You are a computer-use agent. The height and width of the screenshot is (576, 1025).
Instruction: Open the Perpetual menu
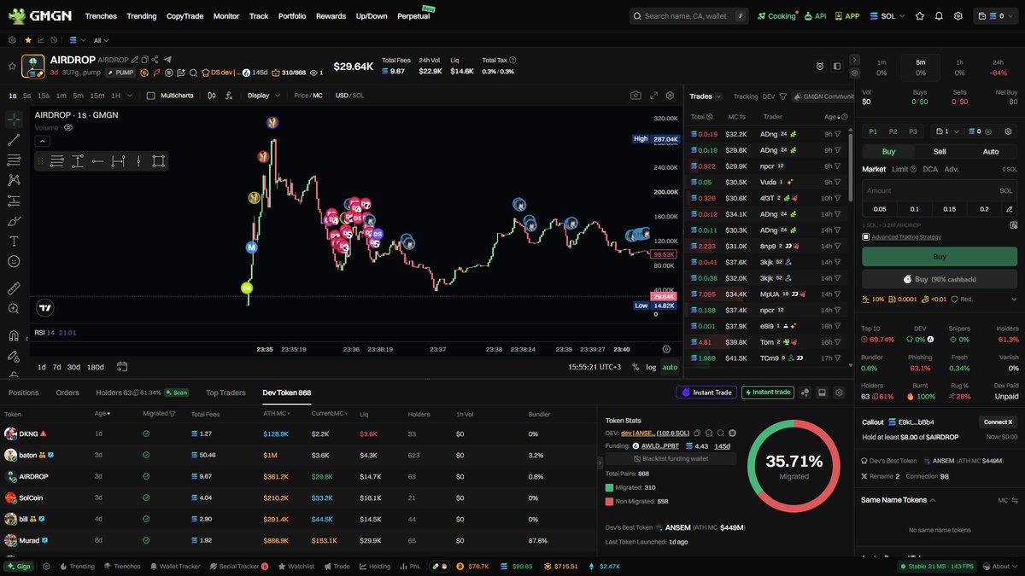click(x=414, y=16)
